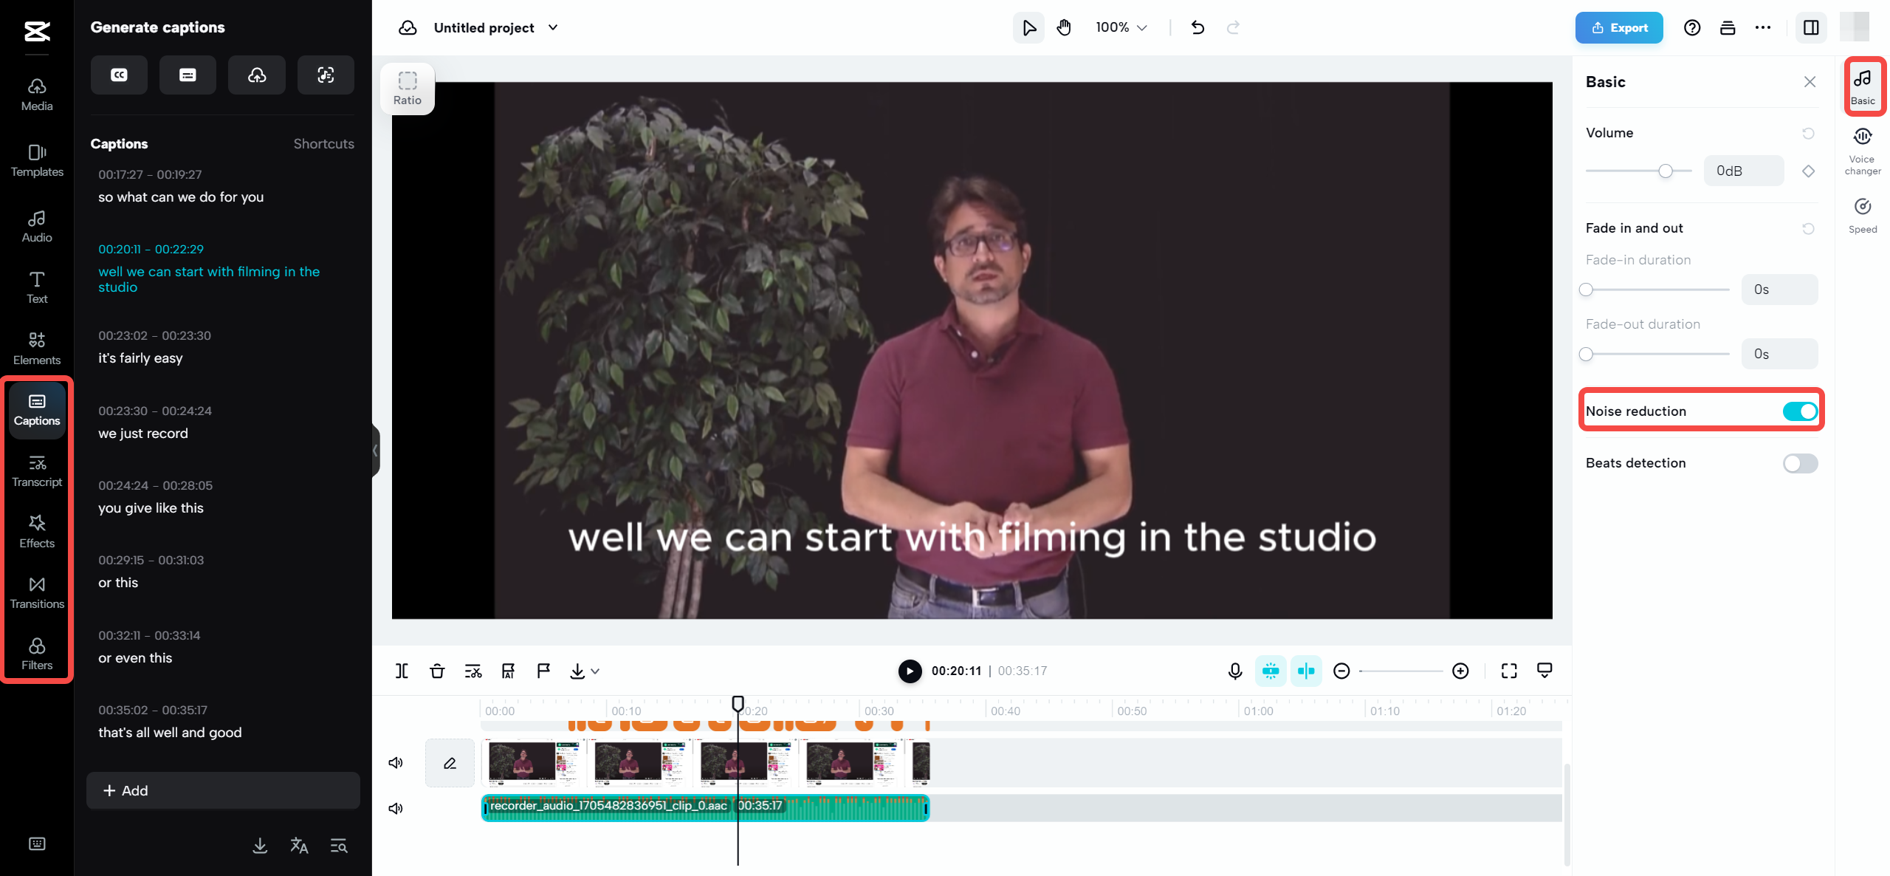Open the Transitions panel

pos(36,591)
